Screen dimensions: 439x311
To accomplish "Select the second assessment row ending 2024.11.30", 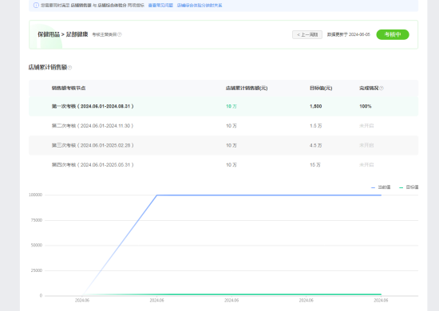I will [223, 126].
